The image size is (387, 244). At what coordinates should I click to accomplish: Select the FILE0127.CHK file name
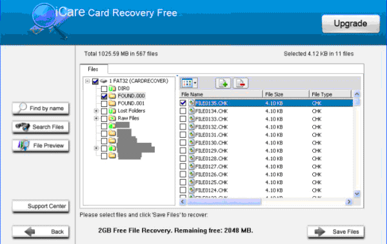click(x=212, y=166)
